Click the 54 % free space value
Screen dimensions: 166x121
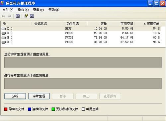pos(156,29)
